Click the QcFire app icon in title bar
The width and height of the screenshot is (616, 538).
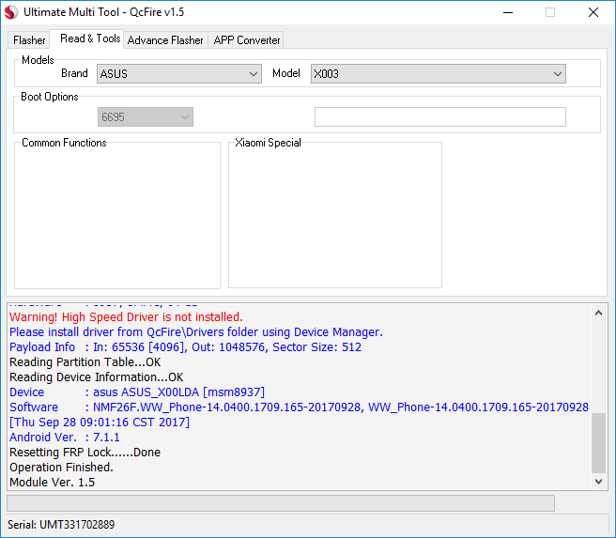(x=11, y=12)
